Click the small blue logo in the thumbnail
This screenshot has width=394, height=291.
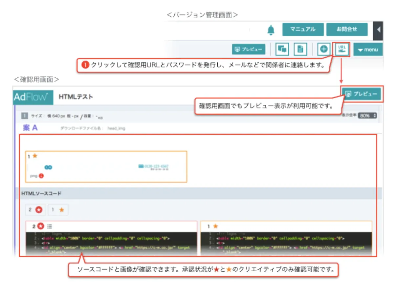point(49,167)
